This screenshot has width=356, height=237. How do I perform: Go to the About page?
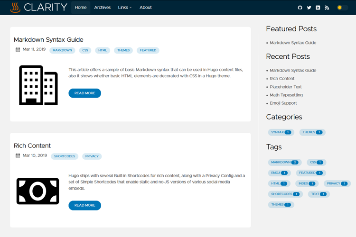146,8
